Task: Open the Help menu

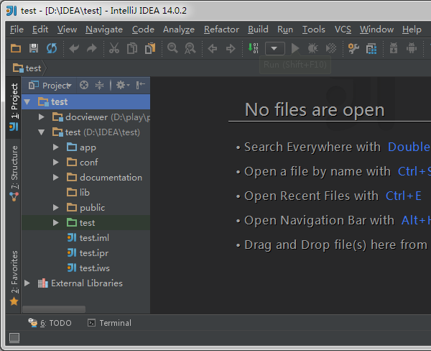Action: pos(412,29)
